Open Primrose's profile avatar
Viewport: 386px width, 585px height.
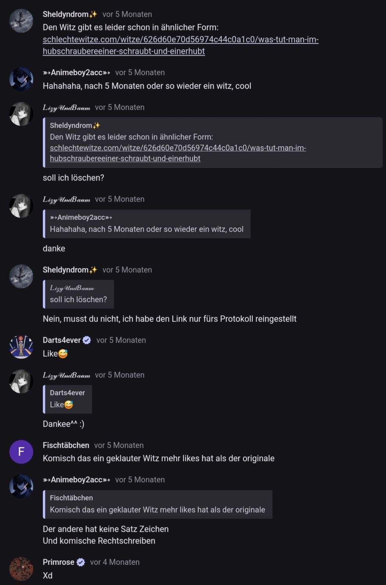21,569
